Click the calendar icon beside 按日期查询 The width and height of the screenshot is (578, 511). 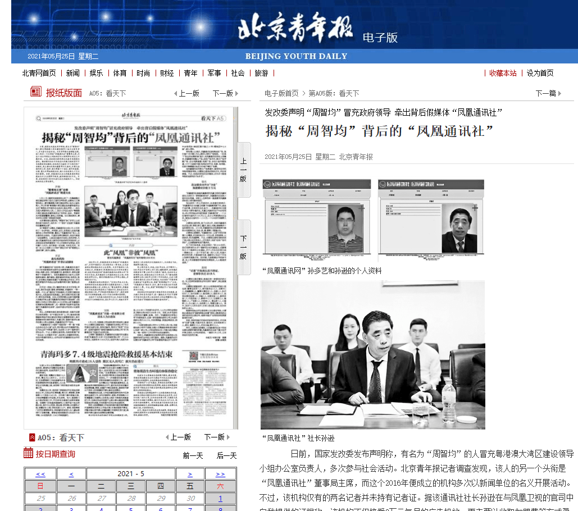28,454
